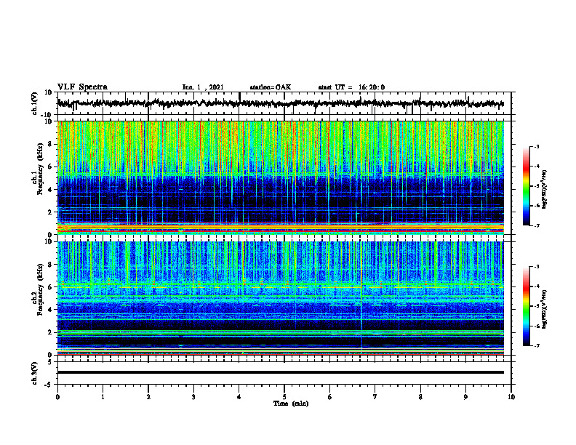
Task: Click the 'Time (min)' axis label
Action: tap(291, 404)
